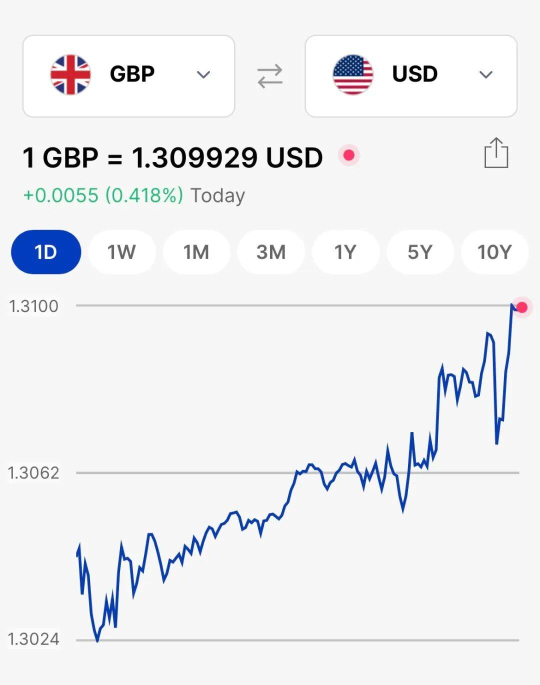540x685 pixels.
Task: Expand the USD selector chevron arrow
Action: (486, 75)
